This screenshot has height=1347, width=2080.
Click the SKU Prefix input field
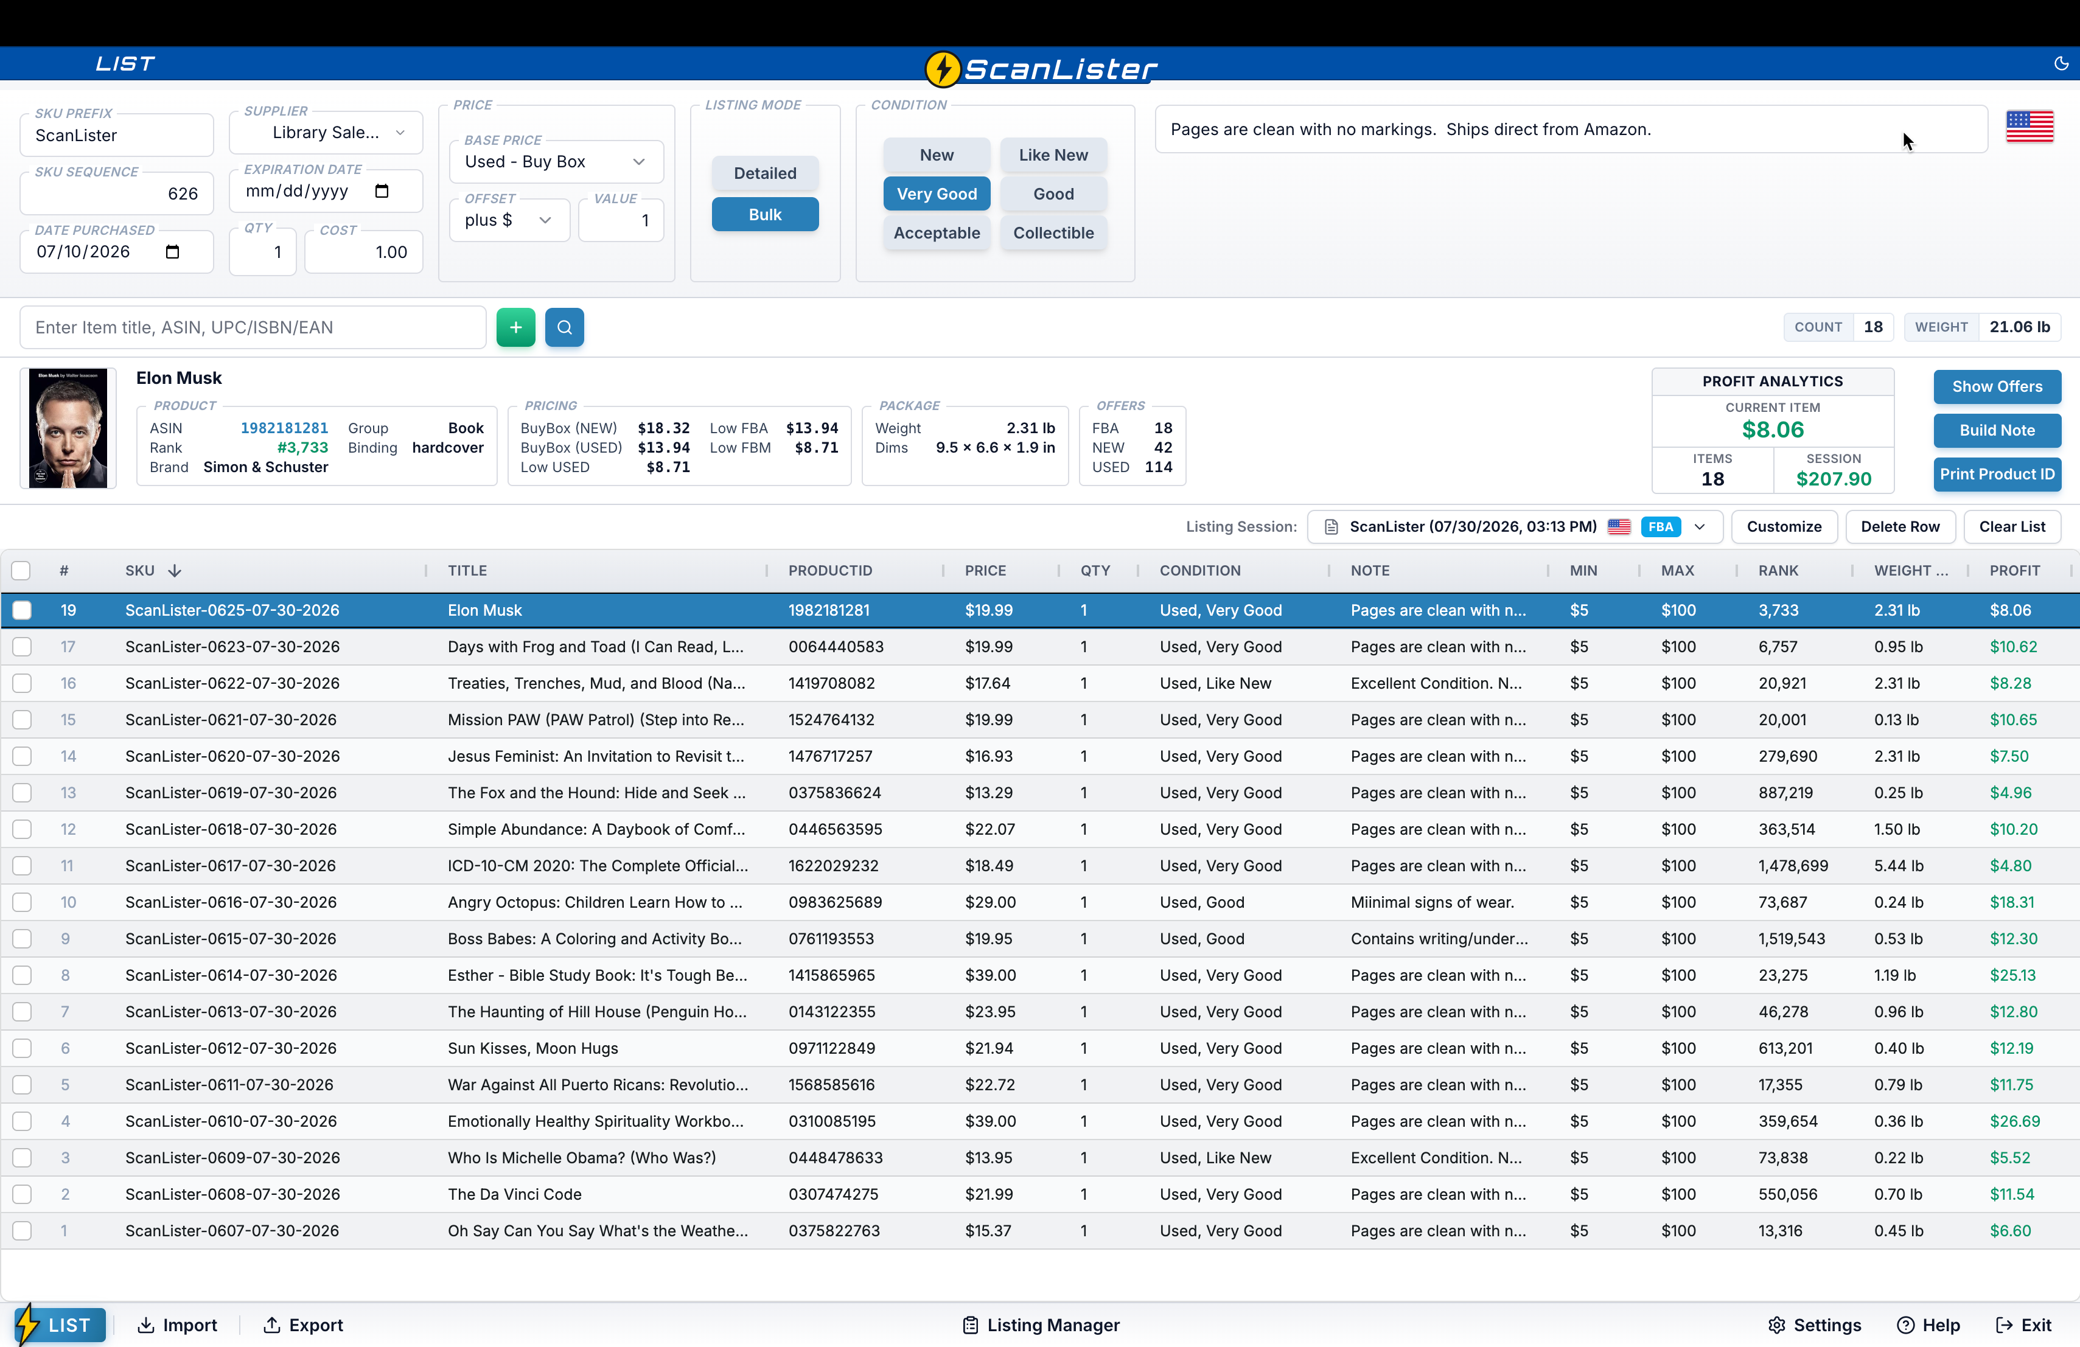(116, 136)
